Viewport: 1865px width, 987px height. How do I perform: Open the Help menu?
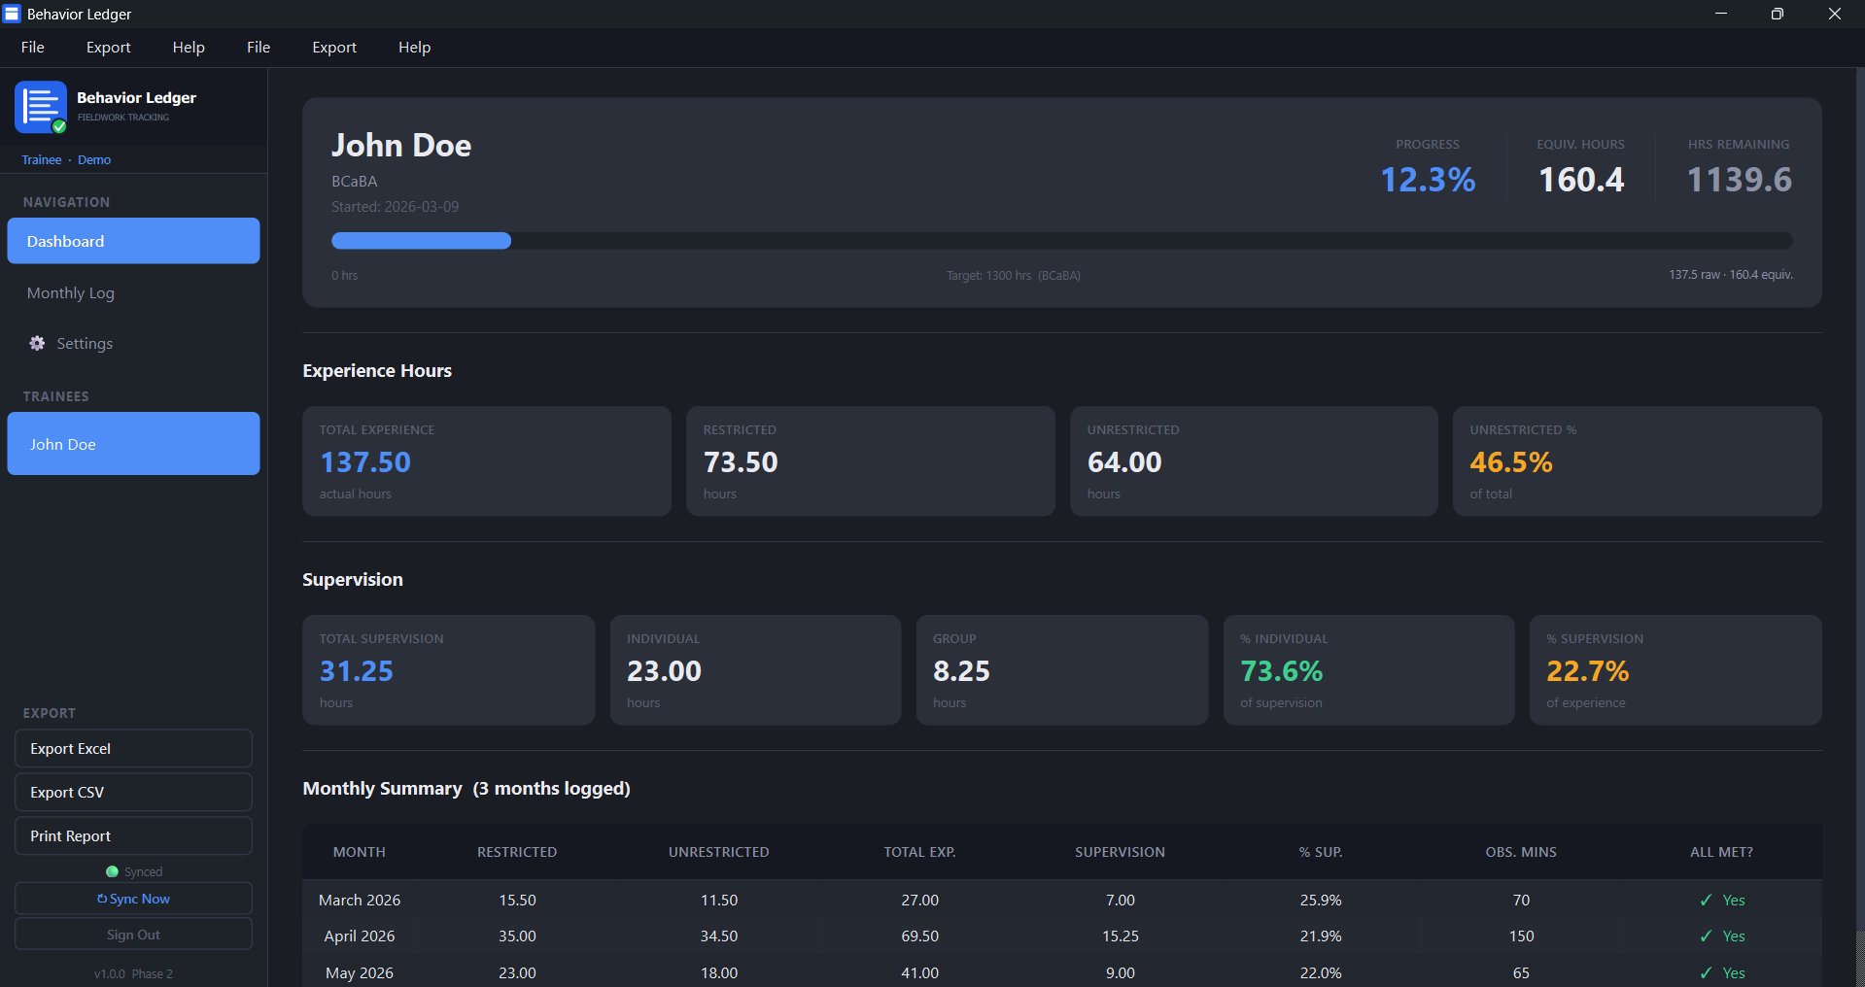pos(189,47)
